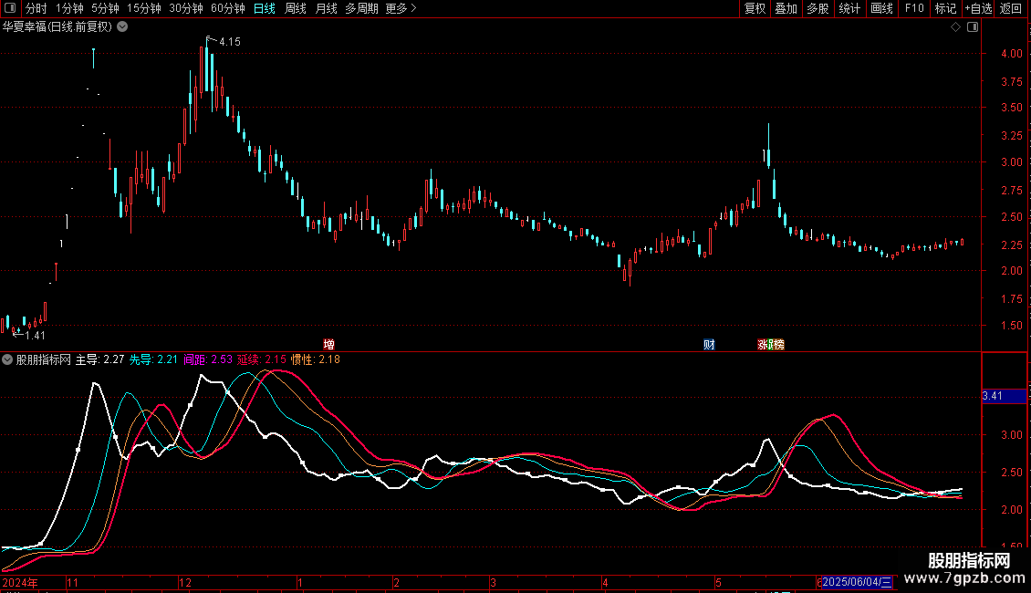Click the 1.41 low price label
Viewport: 1031px width, 593px height.
(x=35, y=336)
